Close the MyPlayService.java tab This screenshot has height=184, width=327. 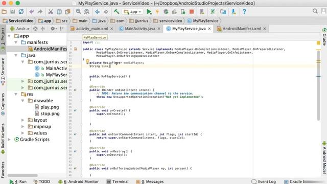point(209,29)
